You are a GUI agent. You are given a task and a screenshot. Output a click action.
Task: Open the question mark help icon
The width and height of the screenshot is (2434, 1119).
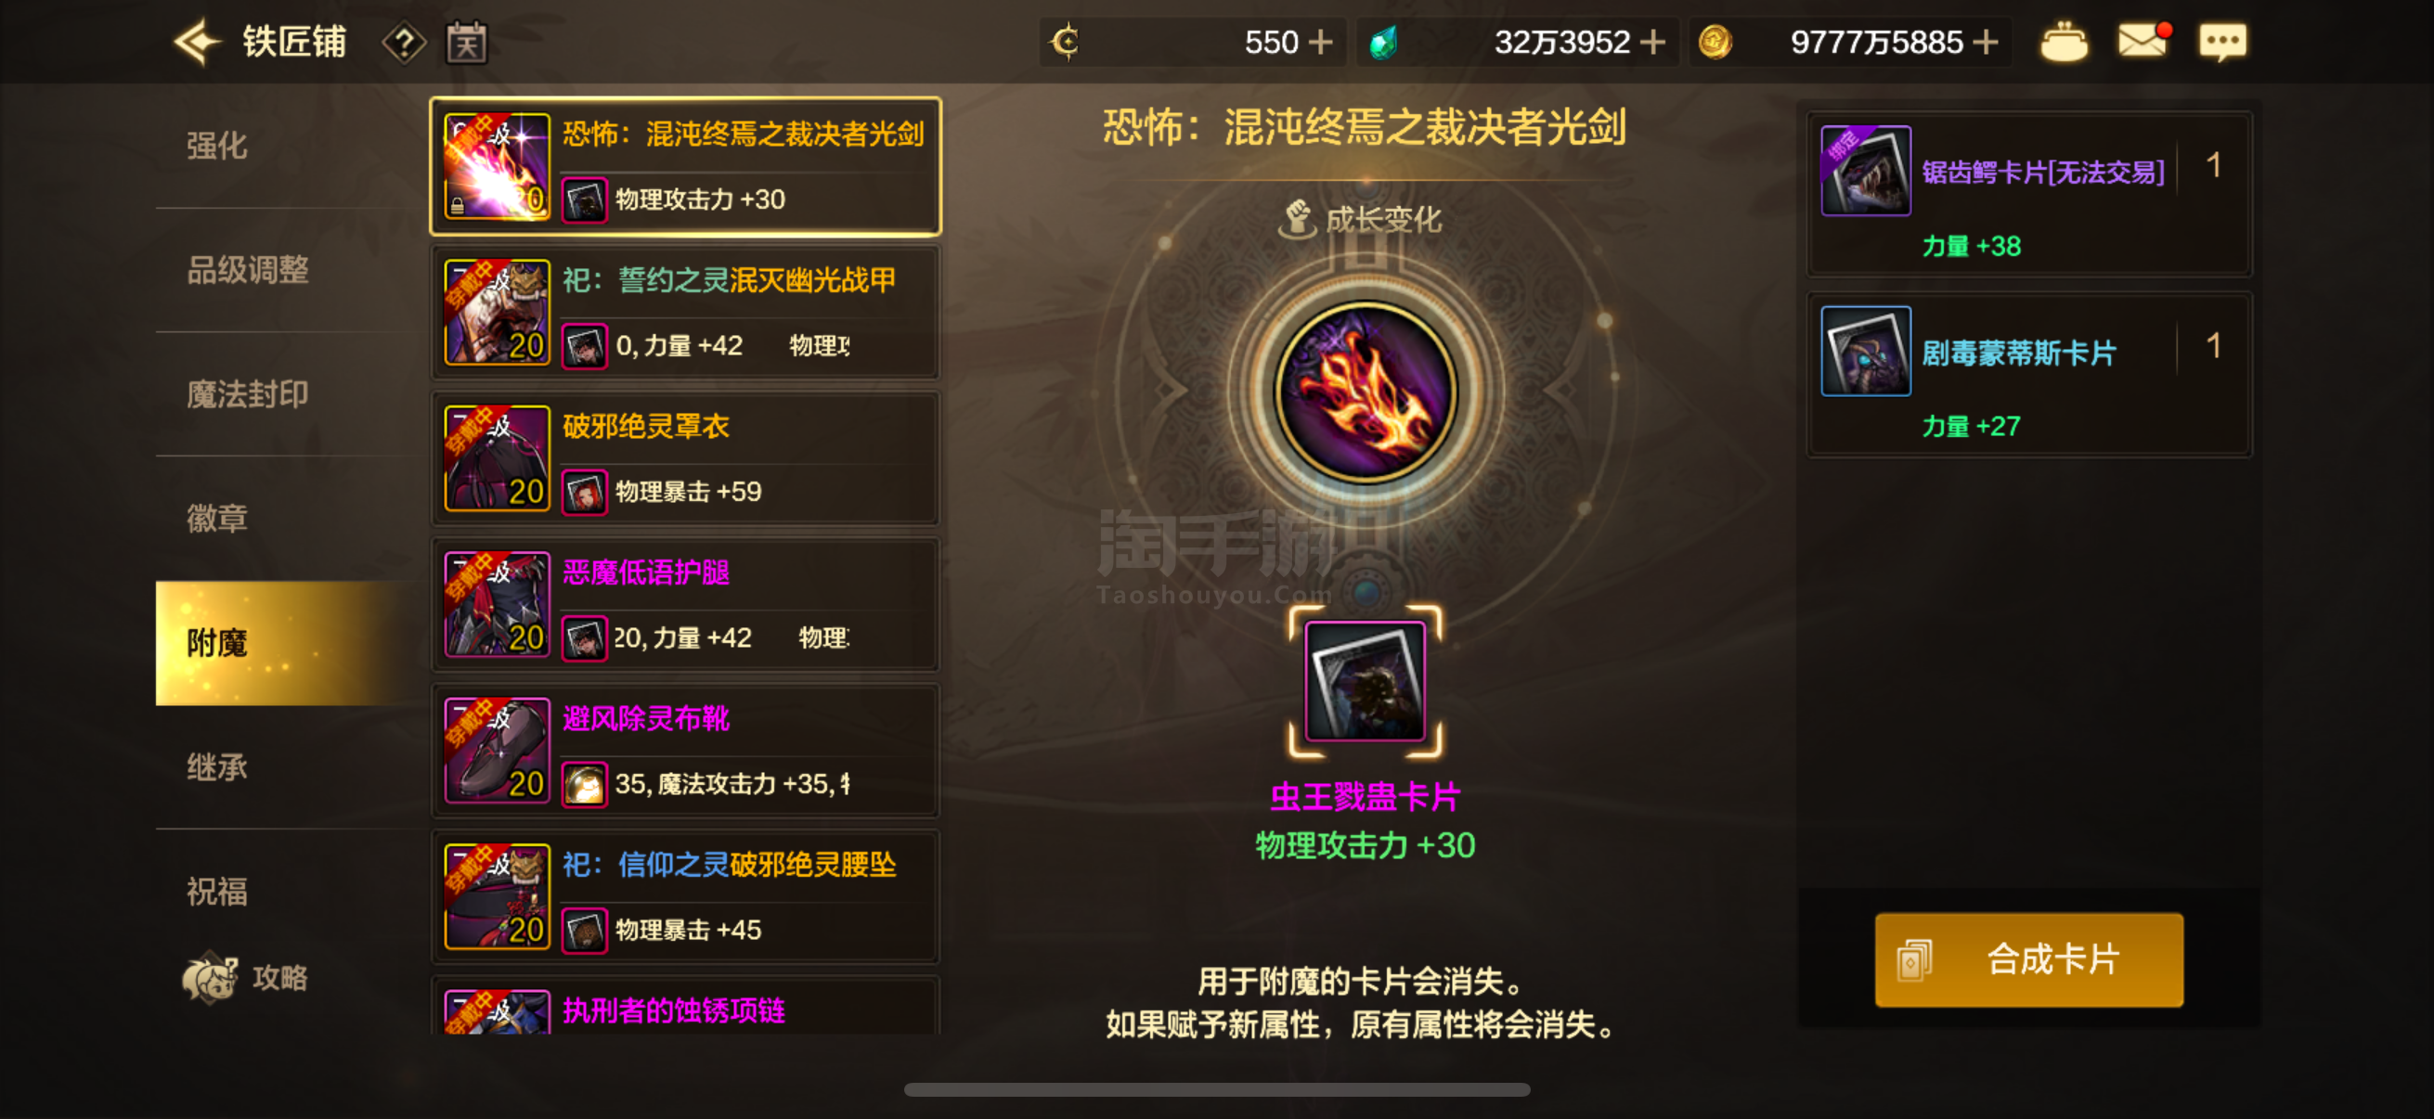click(x=405, y=43)
